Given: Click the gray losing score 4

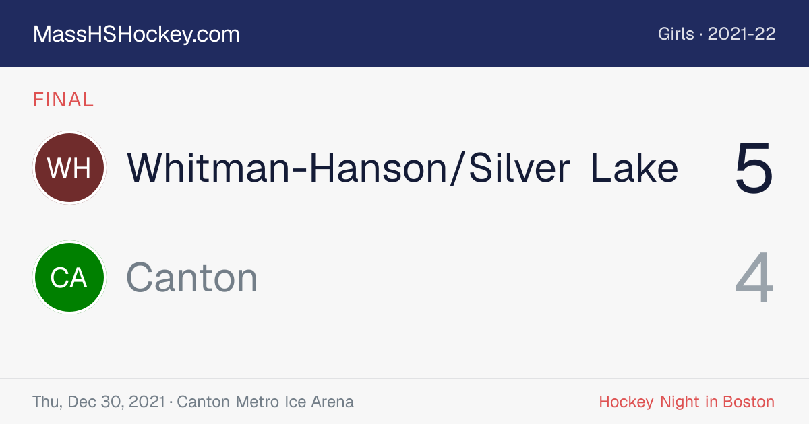Looking at the screenshot, I should tap(754, 278).
